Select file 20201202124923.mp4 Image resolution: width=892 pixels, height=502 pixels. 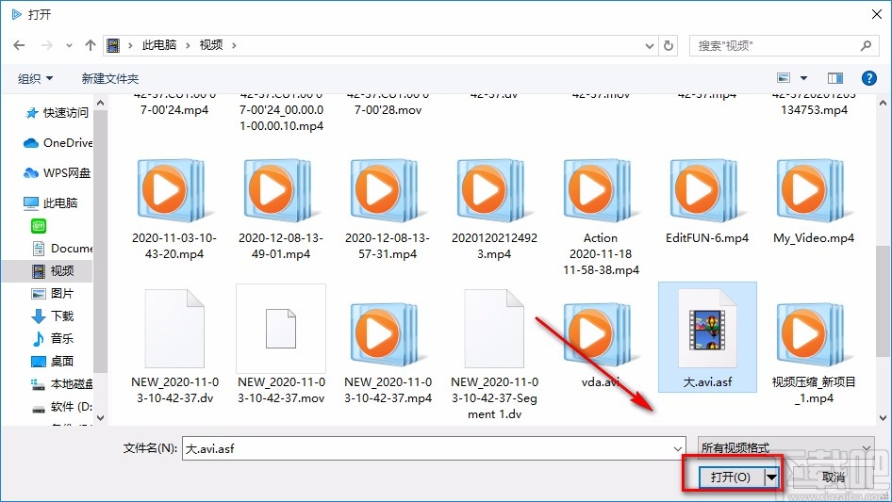click(x=494, y=210)
